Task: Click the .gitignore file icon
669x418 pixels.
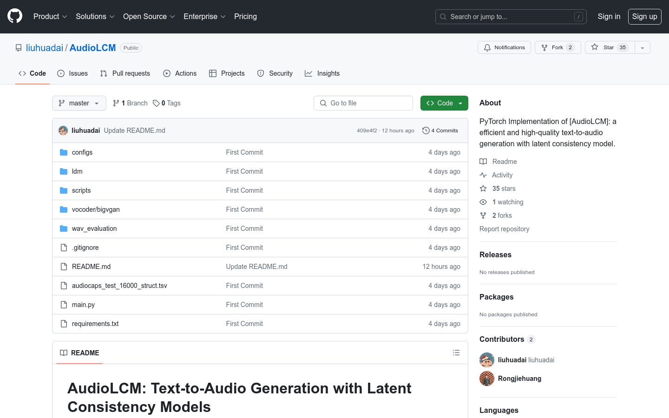Action: pos(64,248)
